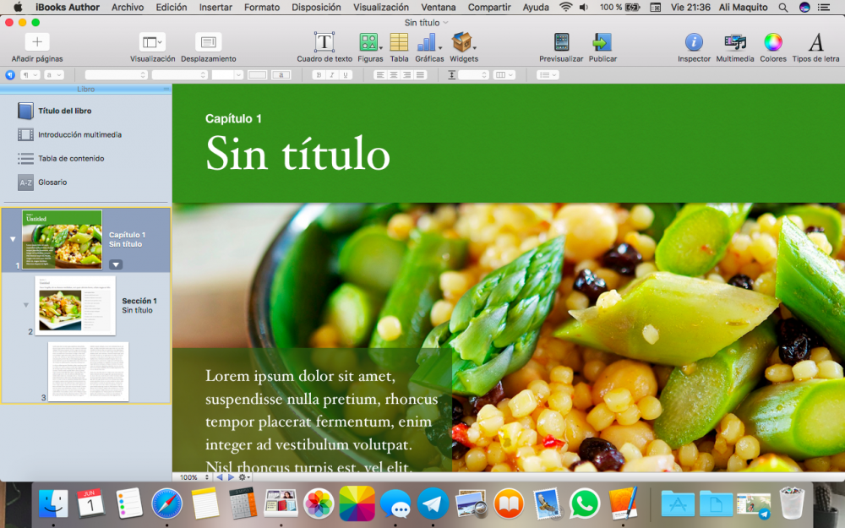Click the Previsualizar iPad icon
The width and height of the screenshot is (845, 528).
(561, 42)
